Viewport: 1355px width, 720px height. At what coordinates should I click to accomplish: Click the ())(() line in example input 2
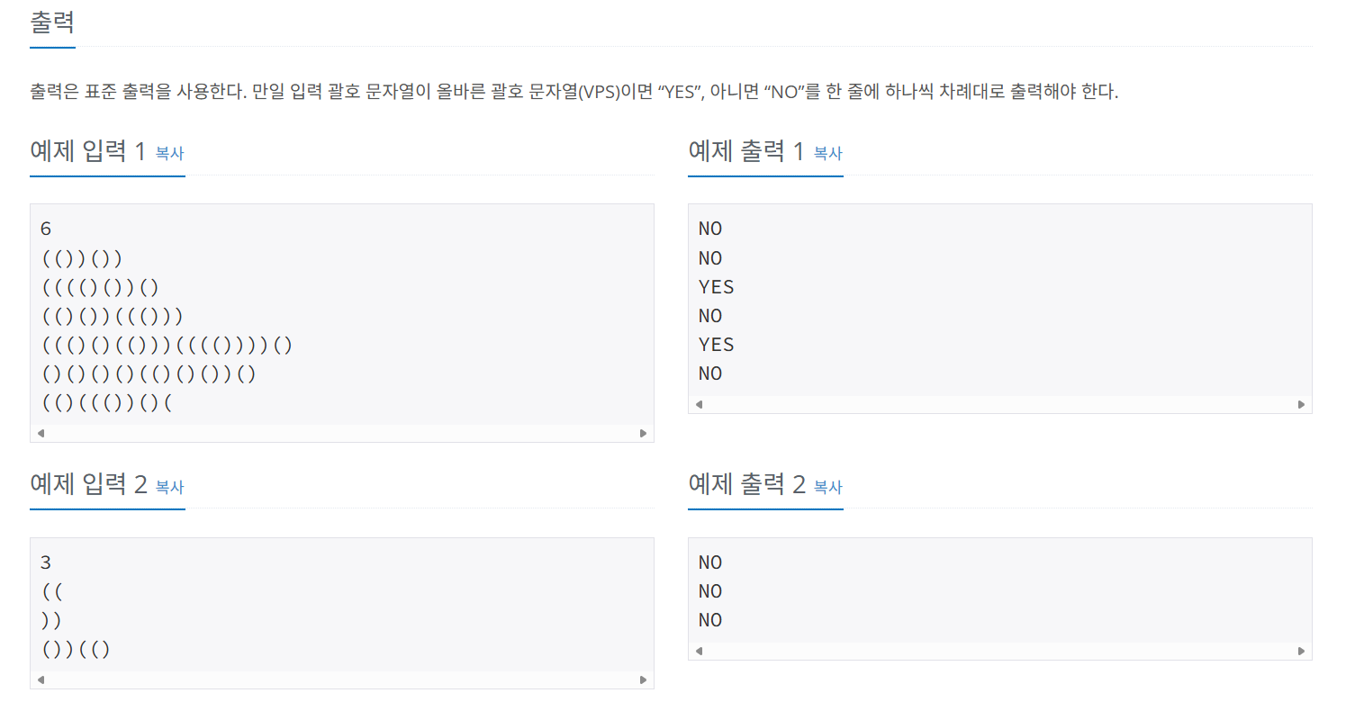pyautogui.click(x=77, y=649)
